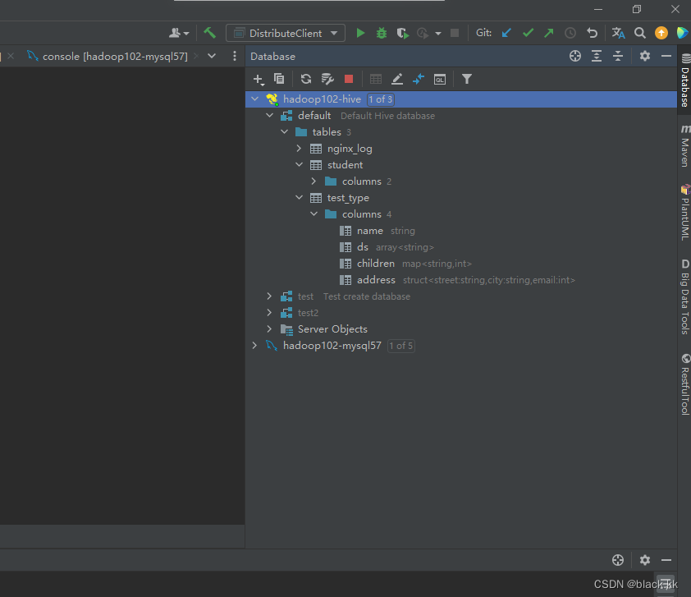The height and width of the screenshot is (597, 691).
Task: Open the Maven side tab
Action: click(684, 146)
